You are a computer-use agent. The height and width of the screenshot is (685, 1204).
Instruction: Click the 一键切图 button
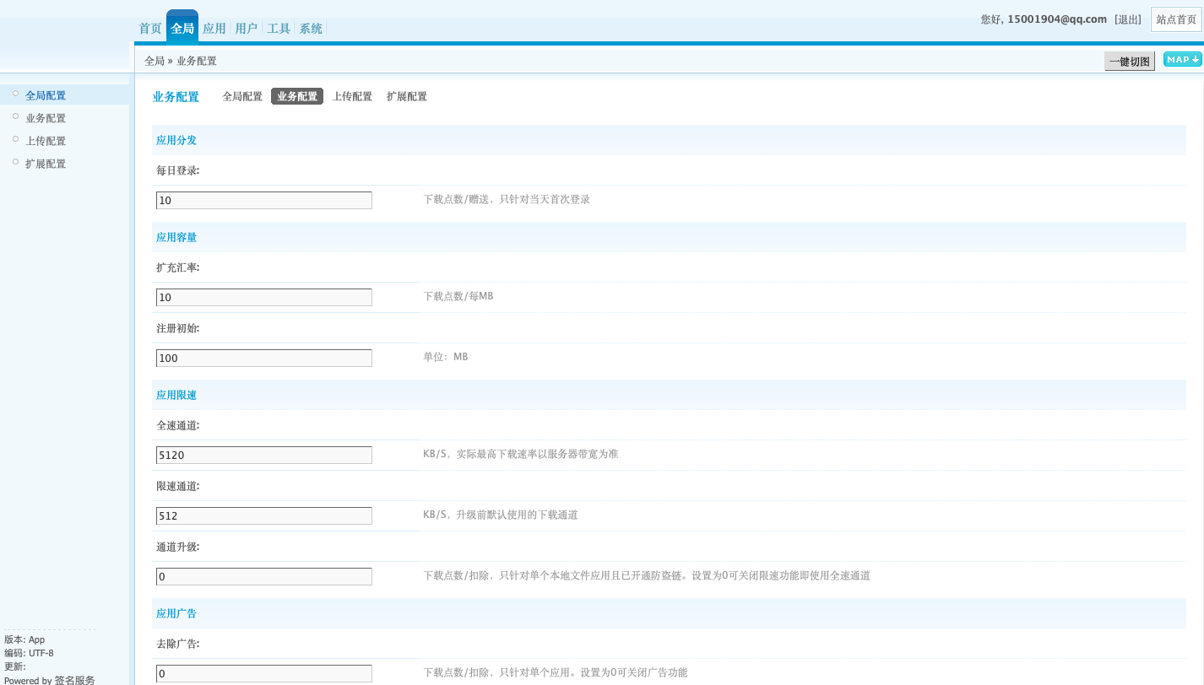tap(1129, 62)
